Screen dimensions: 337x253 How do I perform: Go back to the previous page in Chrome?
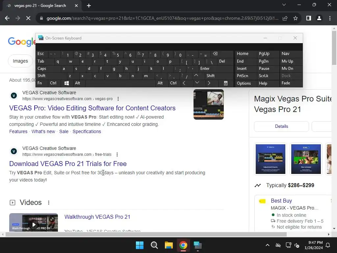point(7,18)
